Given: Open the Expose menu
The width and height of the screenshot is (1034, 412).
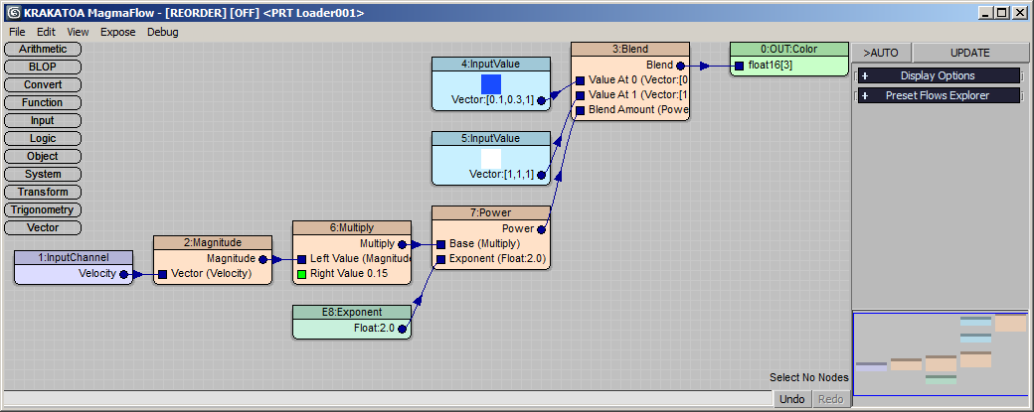Looking at the screenshot, I should [117, 32].
